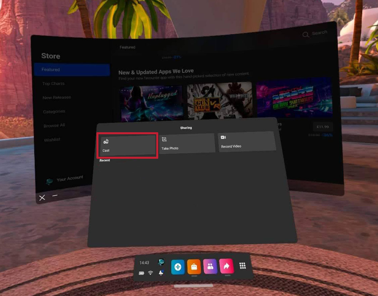Open the Store shopping bag icon

pyautogui.click(x=194, y=266)
